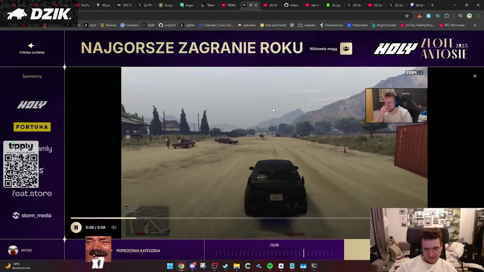Go to Poprzednia Kategoria
The image size is (484, 272).
click(x=138, y=251)
